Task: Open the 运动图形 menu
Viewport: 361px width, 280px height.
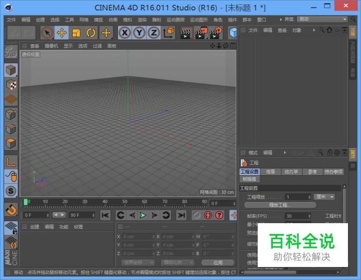Action: pos(199,20)
